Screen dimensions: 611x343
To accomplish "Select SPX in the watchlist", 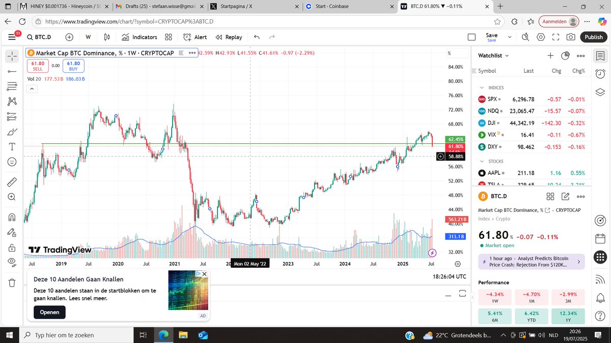I will tap(532, 99).
